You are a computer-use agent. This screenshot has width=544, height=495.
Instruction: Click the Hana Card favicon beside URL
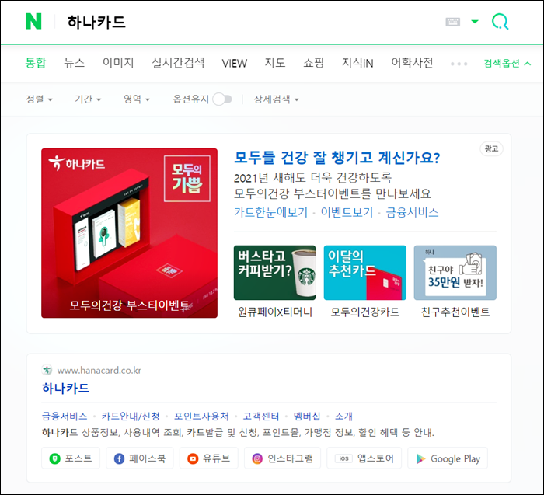(x=47, y=370)
